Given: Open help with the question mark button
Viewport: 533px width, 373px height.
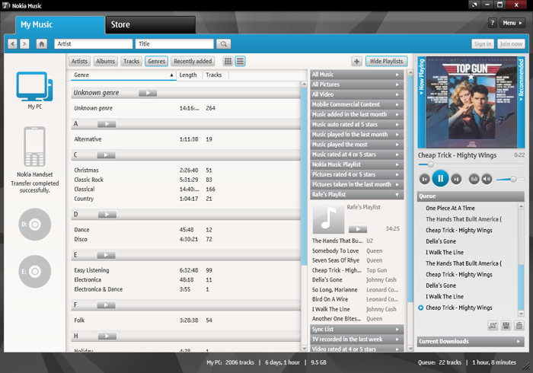Looking at the screenshot, I should click(x=492, y=23).
